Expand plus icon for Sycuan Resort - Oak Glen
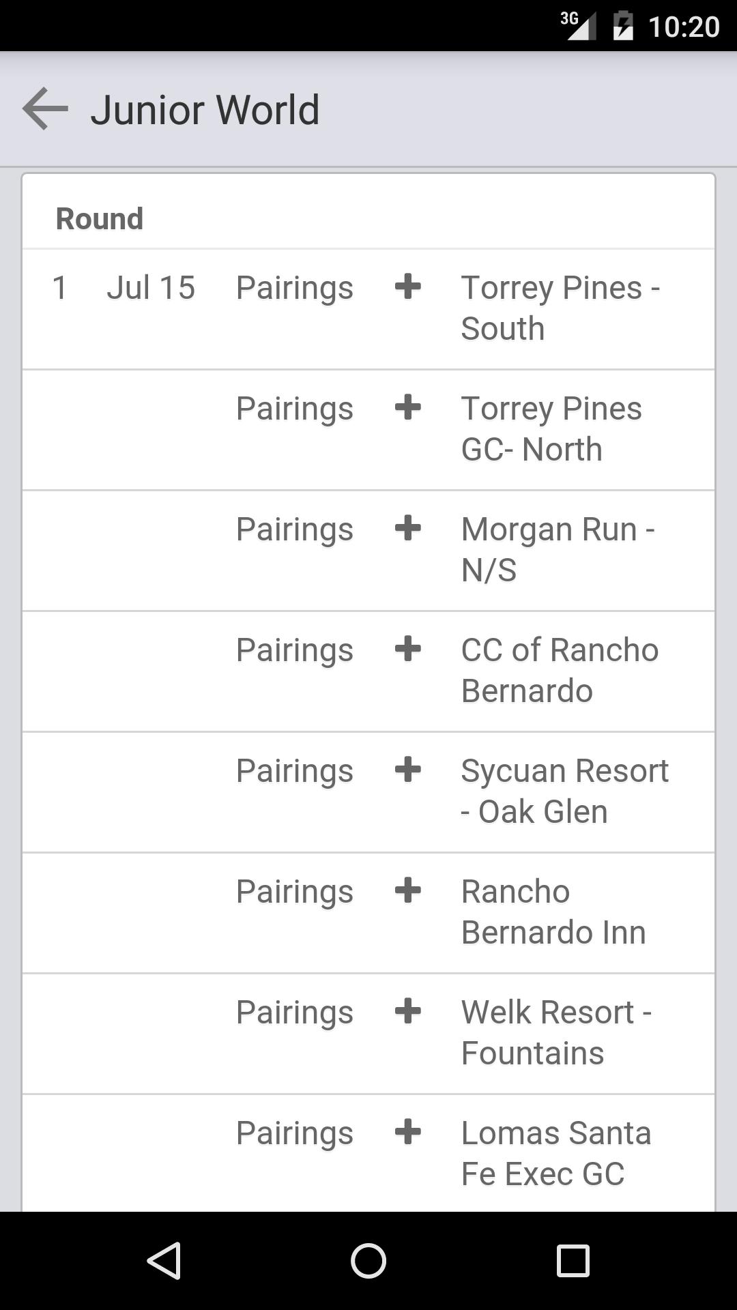 point(407,770)
